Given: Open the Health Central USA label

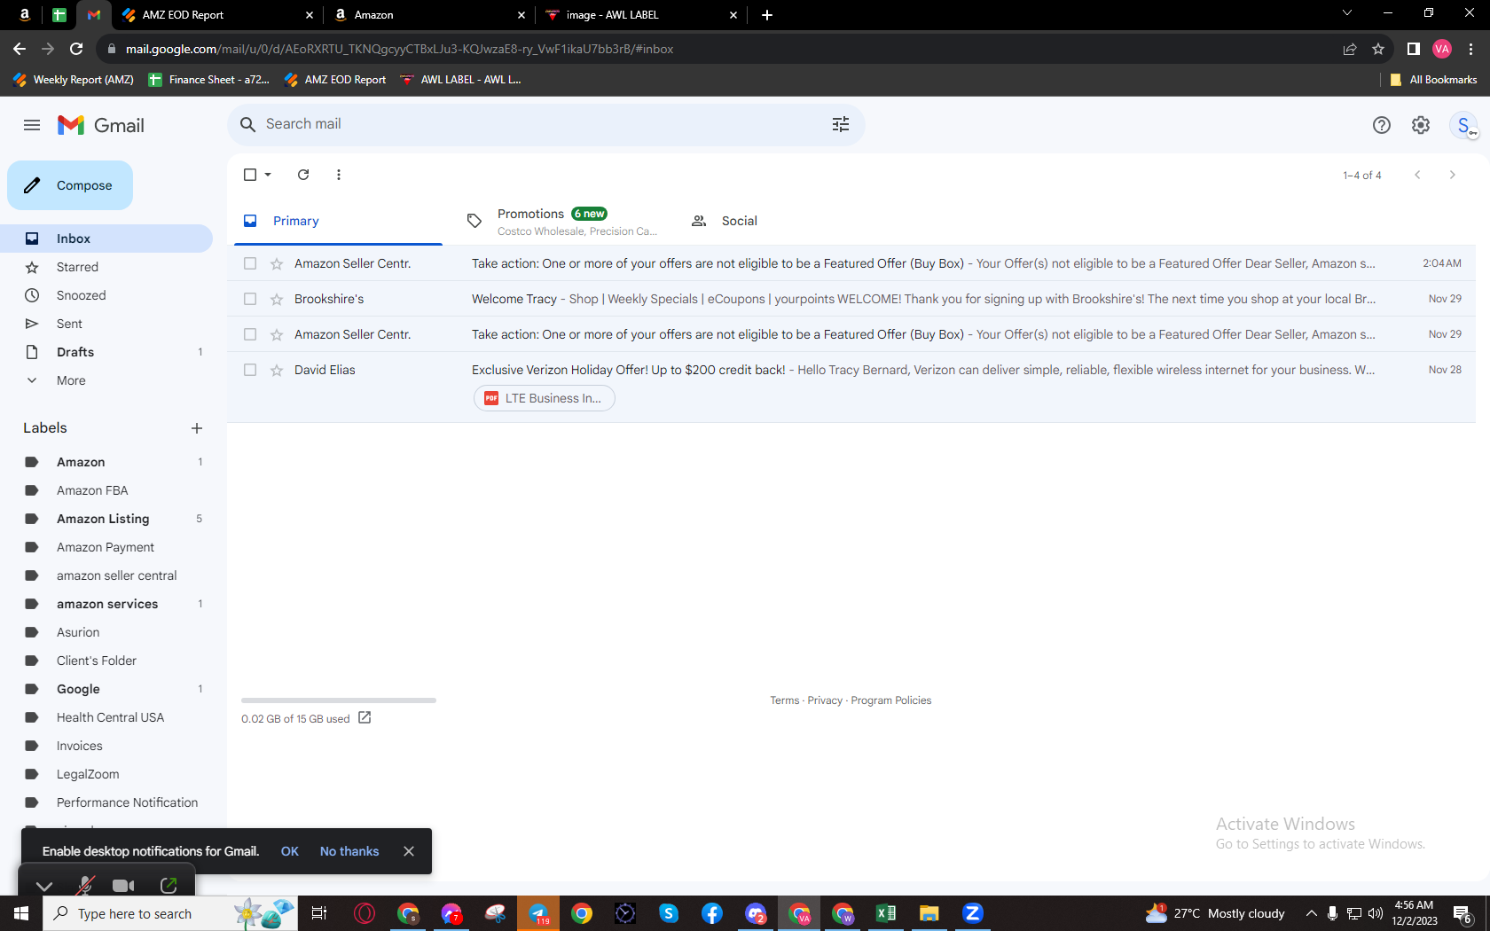Looking at the screenshot, I should 106,717.
